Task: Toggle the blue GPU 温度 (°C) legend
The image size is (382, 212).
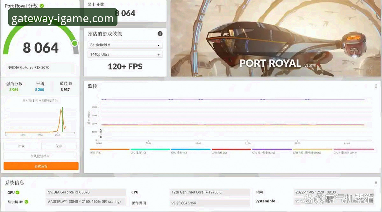Action: (191, 151)
